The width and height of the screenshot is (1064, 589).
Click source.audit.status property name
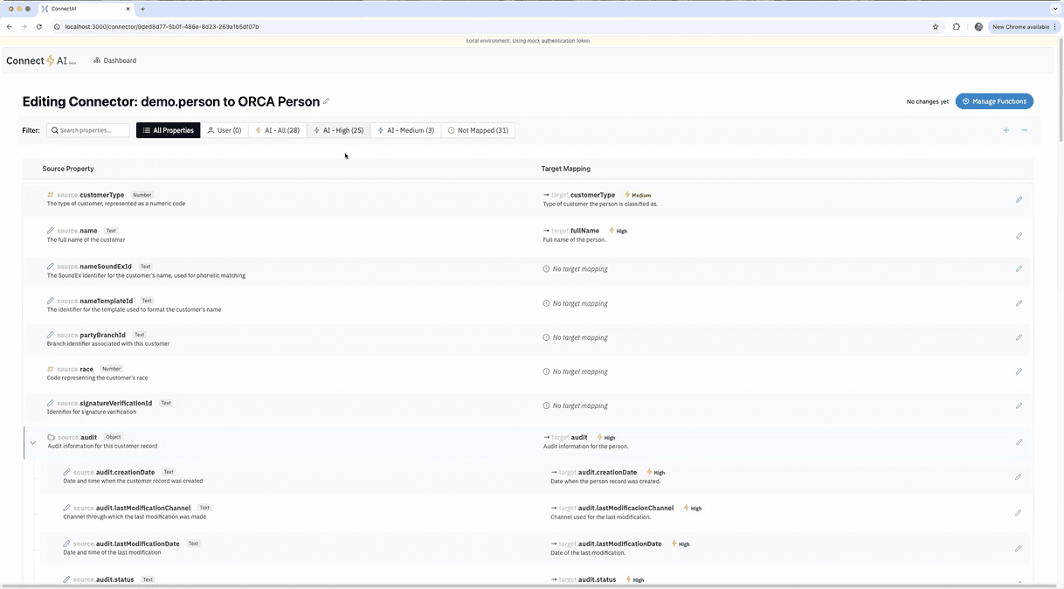coord(103,579)
